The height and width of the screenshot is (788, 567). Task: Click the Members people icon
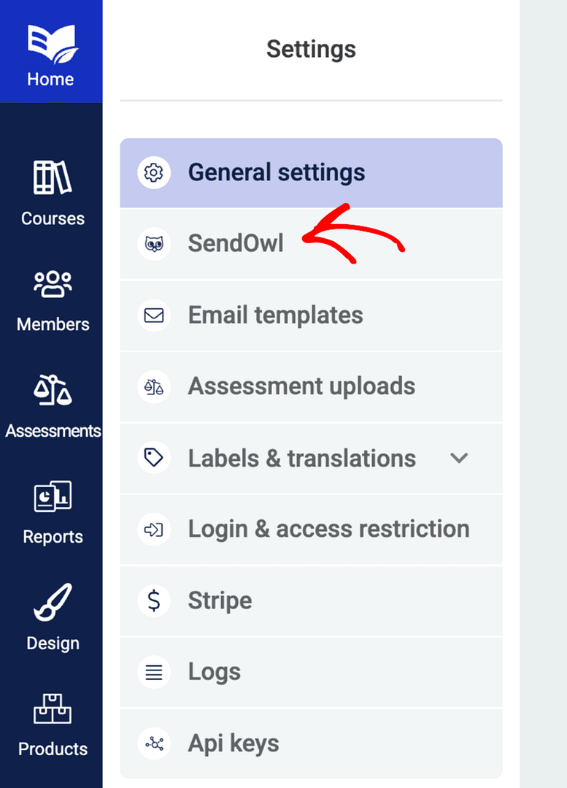[51, 283]
